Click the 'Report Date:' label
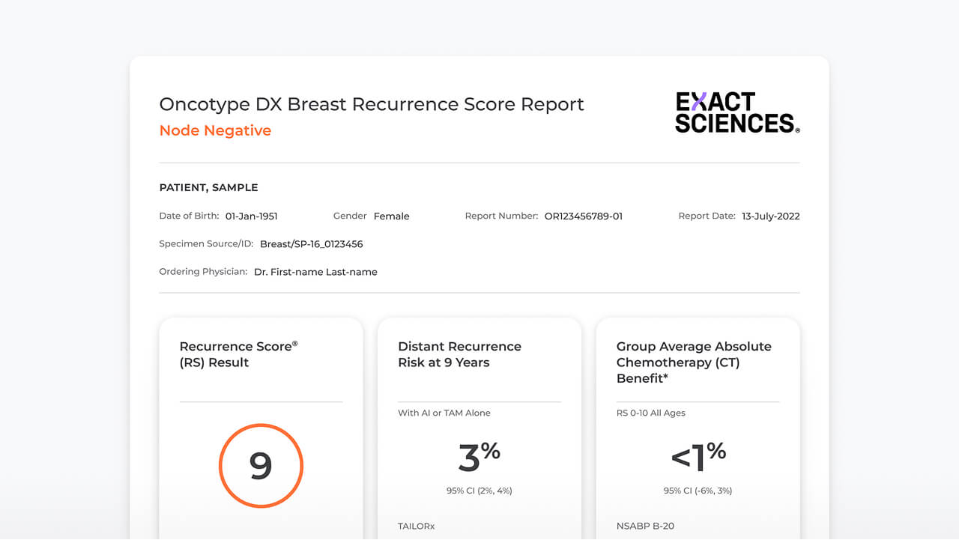This screenshot has width=959, height=540. click(x=707, y=216)
